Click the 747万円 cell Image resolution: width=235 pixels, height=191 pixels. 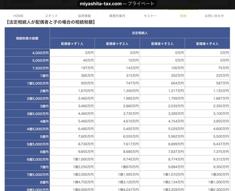[x=117, y=83]
